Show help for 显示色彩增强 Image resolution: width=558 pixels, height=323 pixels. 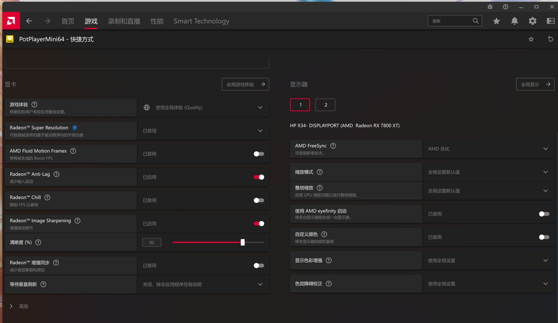click(329, 261)
